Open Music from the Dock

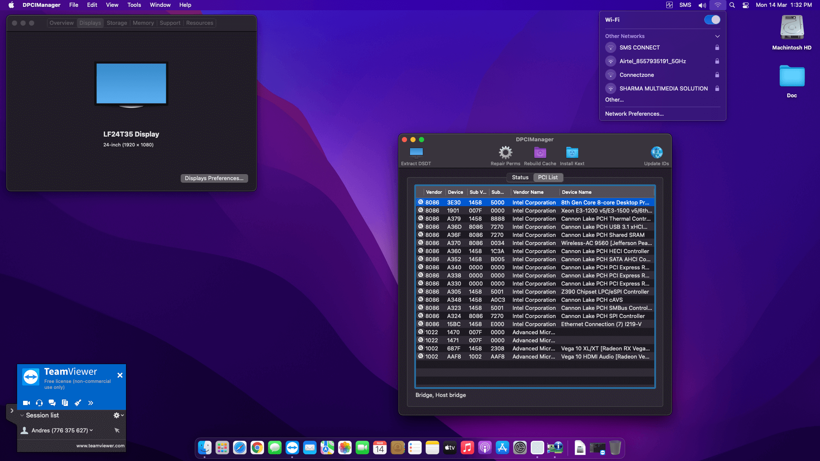click(x=467, y=448)
